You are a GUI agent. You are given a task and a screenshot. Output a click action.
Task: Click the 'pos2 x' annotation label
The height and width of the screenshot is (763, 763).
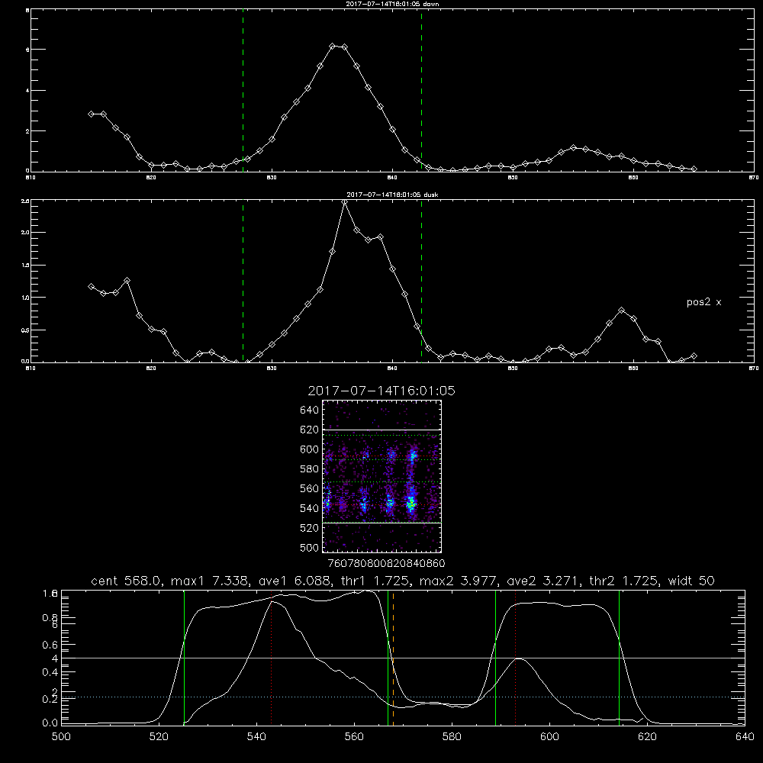pyautogui.click(x=703, y=302)
